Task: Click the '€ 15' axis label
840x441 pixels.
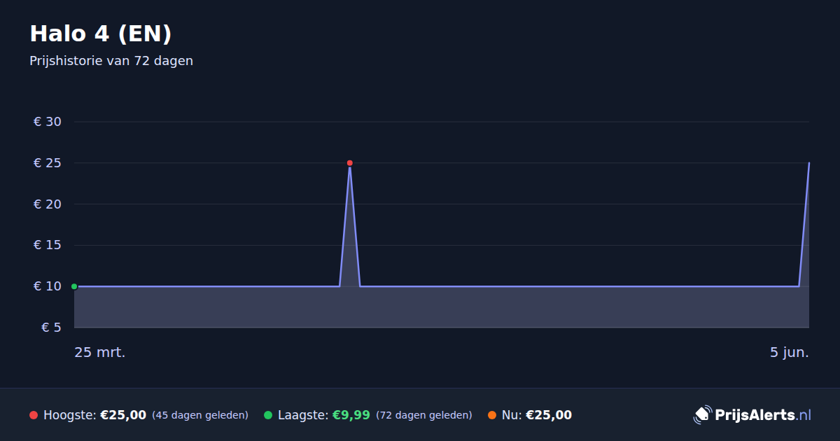Action: [x=48, y=245]
